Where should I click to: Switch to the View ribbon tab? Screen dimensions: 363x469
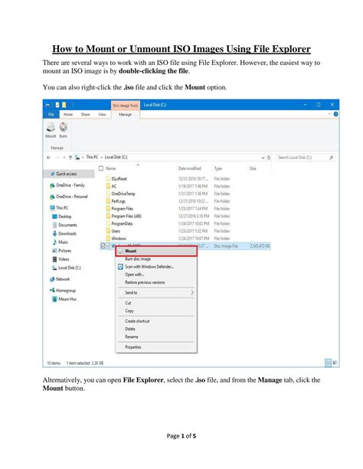point(102,115)
